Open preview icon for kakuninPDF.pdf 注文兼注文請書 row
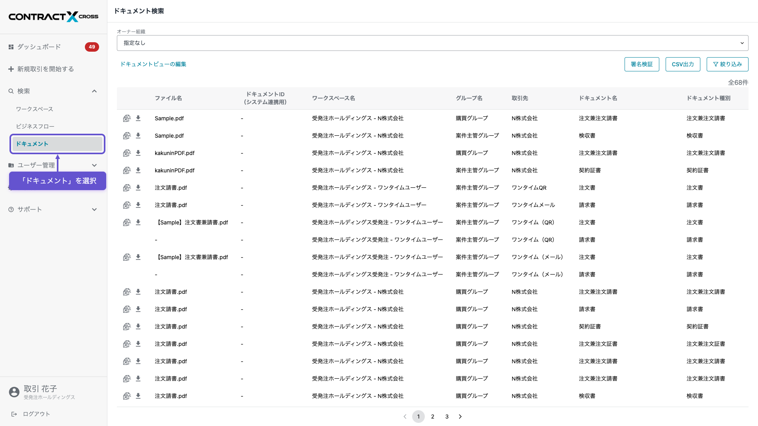This screenshot has height=426, width=758. click(x=127, y=153)
